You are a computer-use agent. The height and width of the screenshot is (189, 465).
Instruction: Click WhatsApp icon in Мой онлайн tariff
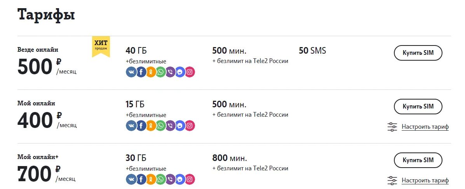click(x=160, y=126)
